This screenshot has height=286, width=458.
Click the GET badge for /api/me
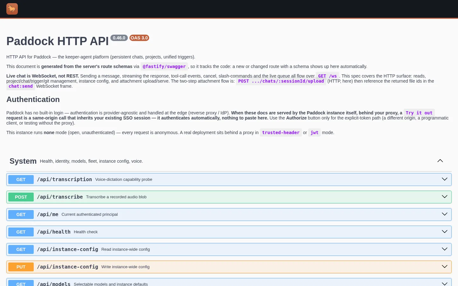point(21,214)
